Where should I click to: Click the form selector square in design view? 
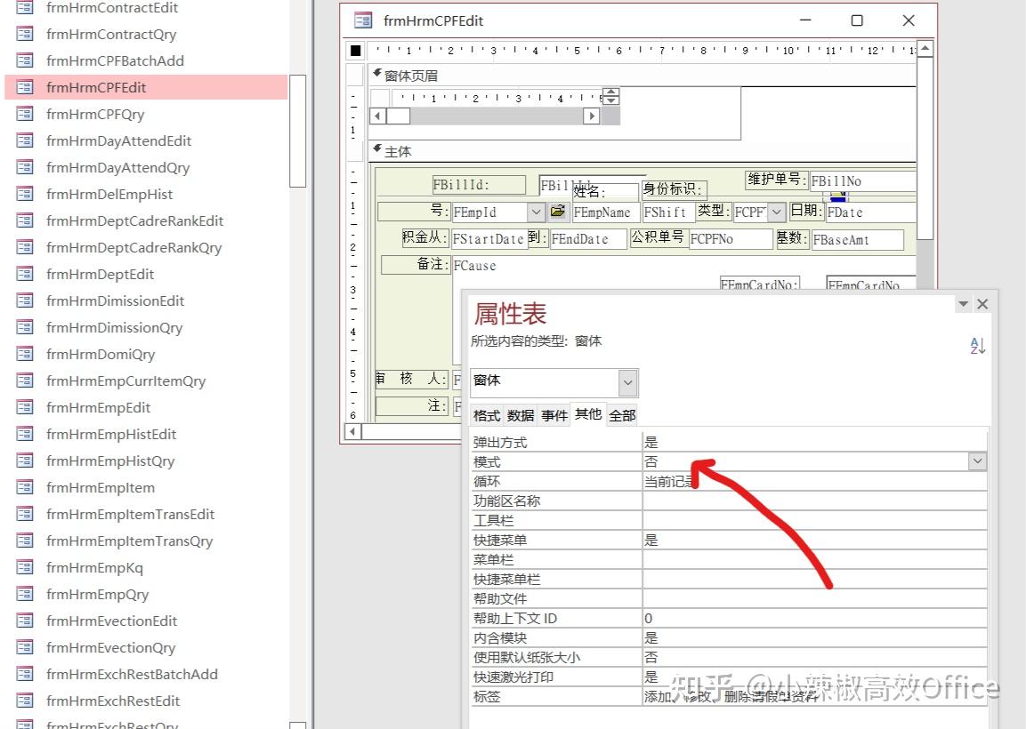tap(355, 50)
